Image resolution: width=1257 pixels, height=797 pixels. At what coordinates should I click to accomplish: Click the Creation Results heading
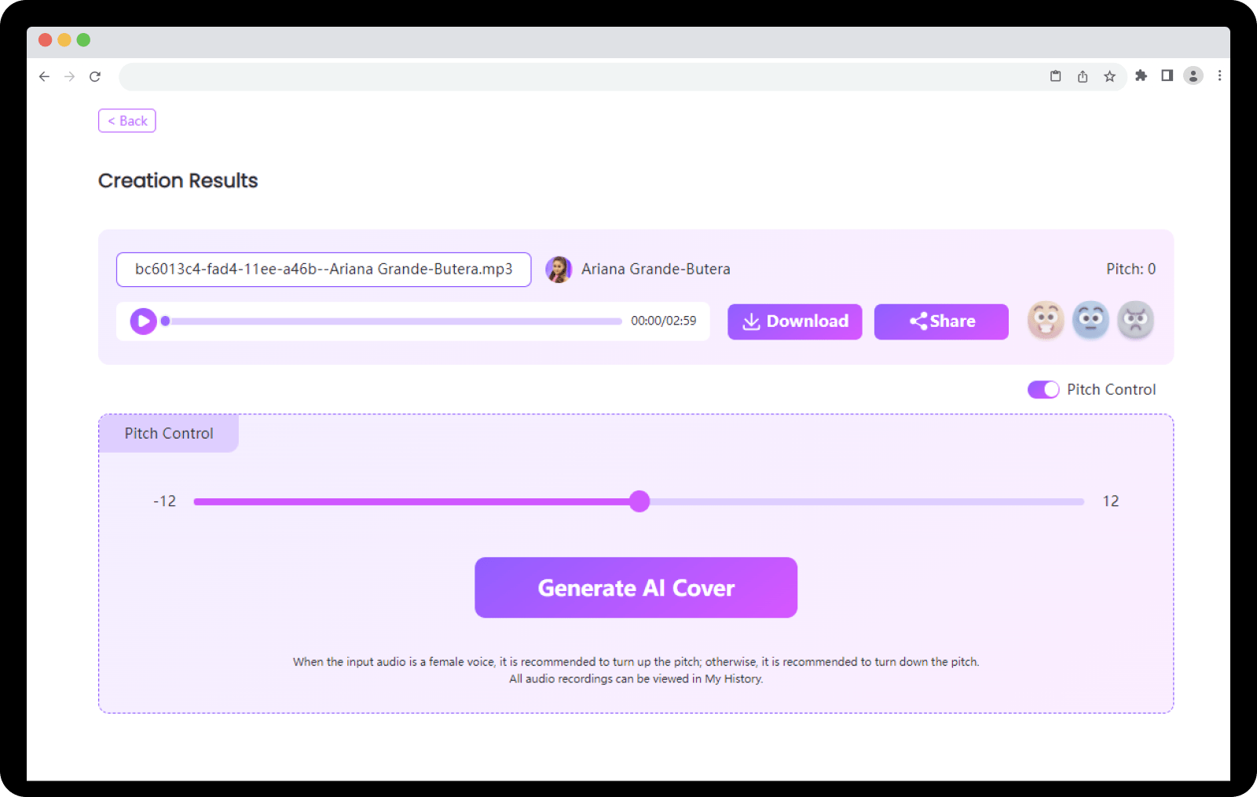pos(178,181)
